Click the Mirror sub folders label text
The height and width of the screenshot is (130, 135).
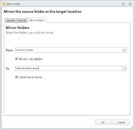pyautogui.click(x=31, y=59)
